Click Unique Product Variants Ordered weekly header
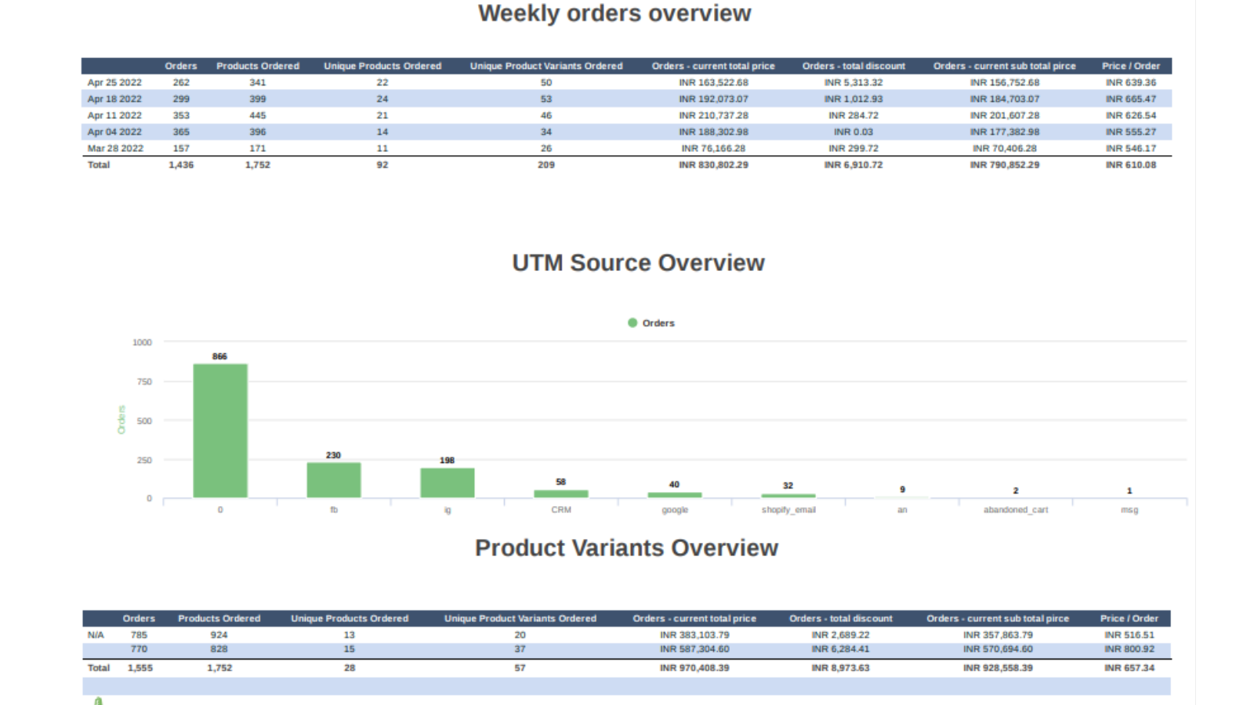Viewport: 1254px width, 705px height. (546, 66)
